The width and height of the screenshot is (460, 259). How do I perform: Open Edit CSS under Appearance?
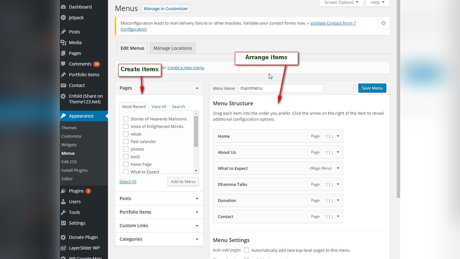[69, 161]
